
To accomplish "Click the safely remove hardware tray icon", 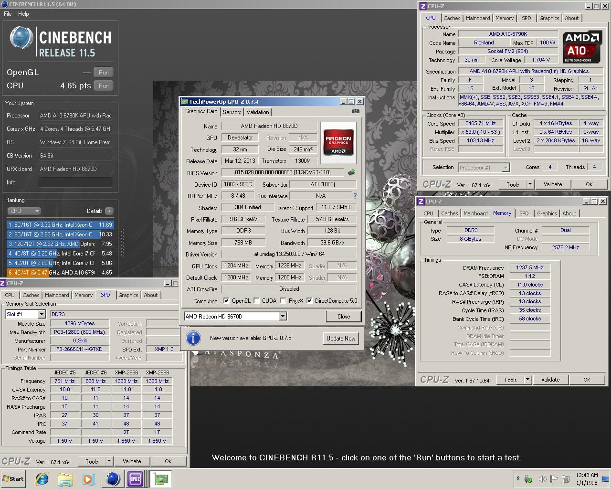I will pos(528,479).
